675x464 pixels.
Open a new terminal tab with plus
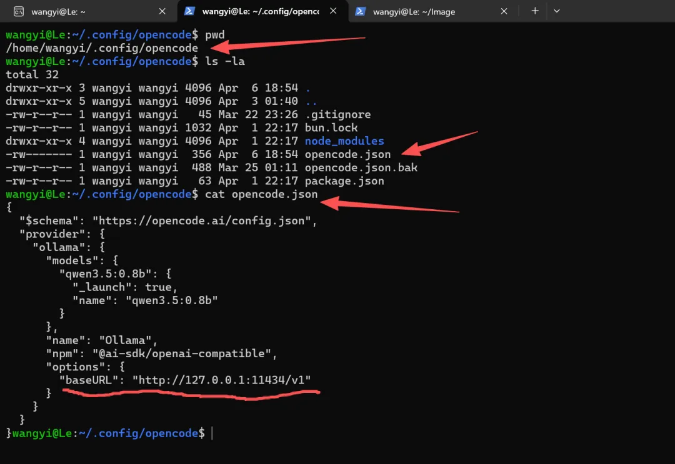point(534,11)
